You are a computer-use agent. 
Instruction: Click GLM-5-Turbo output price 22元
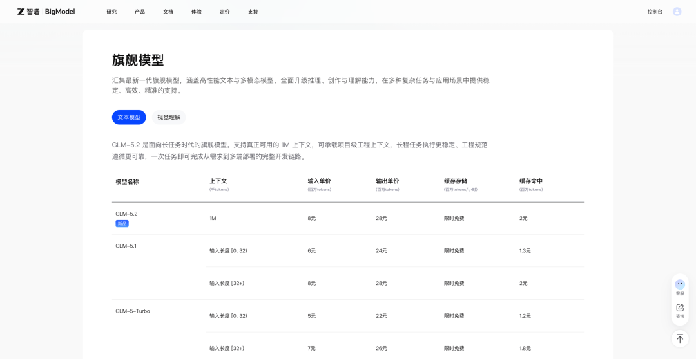[382, 316]
